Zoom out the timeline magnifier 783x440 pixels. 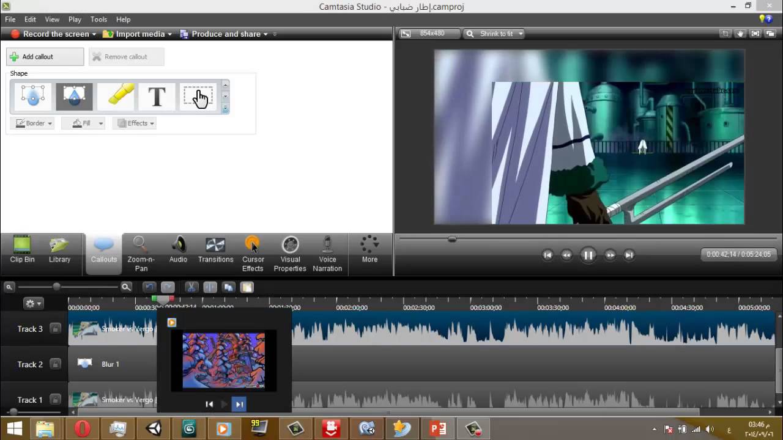pos(9,287)
